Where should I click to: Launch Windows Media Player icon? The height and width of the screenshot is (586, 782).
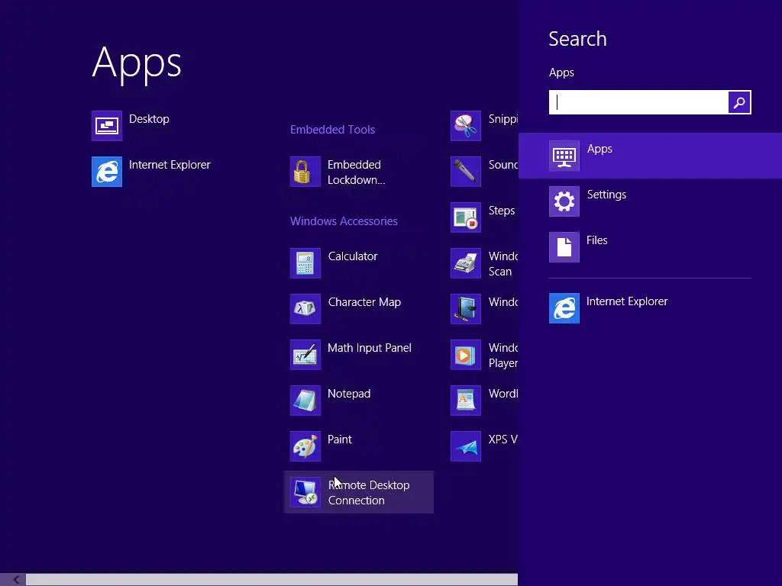coord(466,355)
